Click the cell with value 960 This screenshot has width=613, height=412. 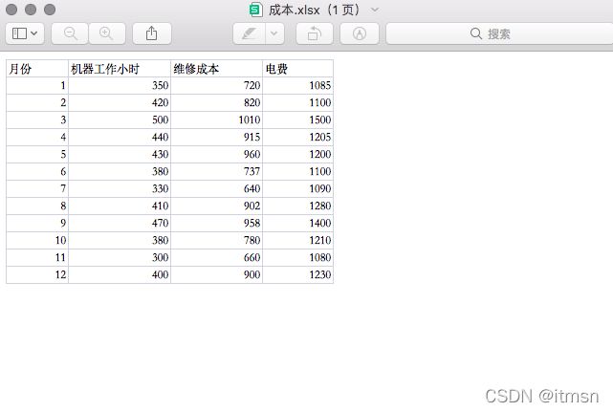pos(216,155)
